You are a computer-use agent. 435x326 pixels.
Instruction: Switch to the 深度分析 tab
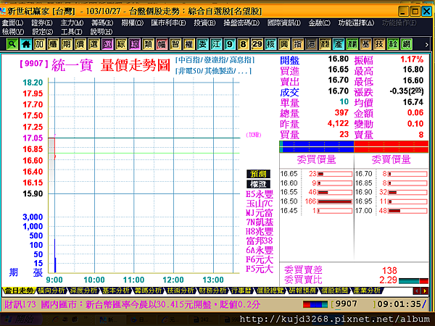[83, 291]
